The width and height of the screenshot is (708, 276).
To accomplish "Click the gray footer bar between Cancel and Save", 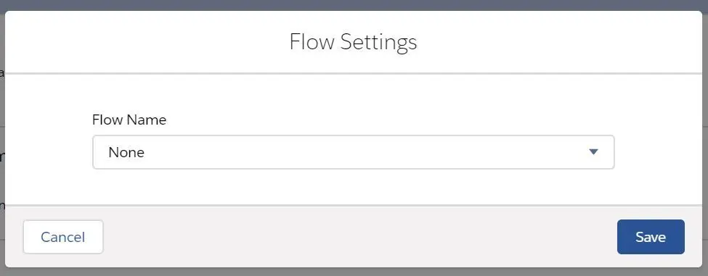I will coord(360,237).
